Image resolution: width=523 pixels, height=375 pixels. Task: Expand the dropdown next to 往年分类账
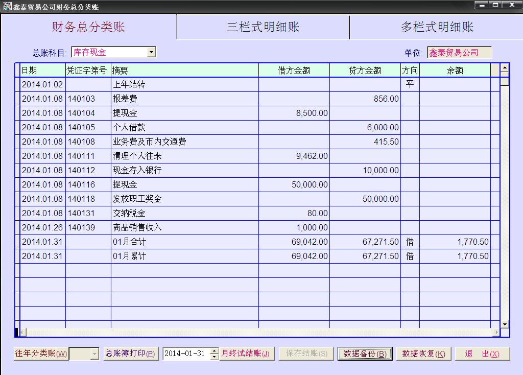coord(94,354)
